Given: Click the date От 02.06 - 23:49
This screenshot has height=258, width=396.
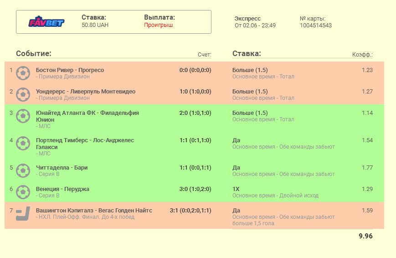Looking at the screenshot, I should point(255,26).
